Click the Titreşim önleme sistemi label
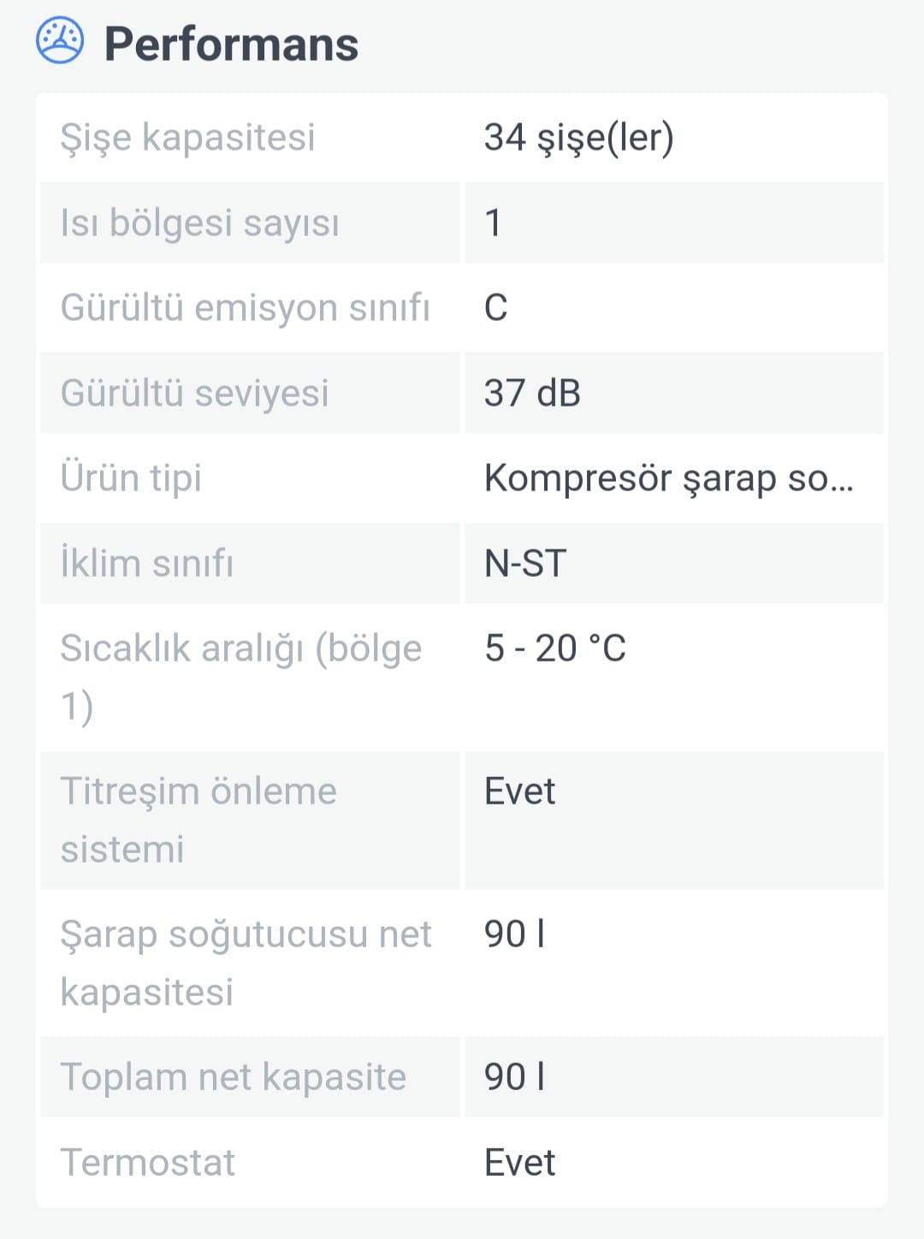 click(198, 821)
